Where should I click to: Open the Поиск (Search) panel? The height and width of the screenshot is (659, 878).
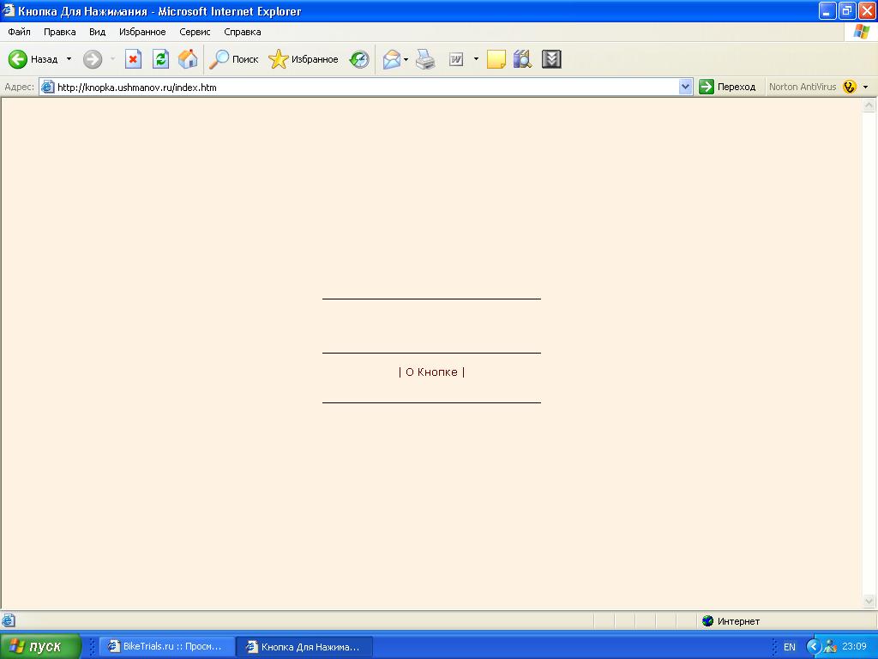[234, 59]
